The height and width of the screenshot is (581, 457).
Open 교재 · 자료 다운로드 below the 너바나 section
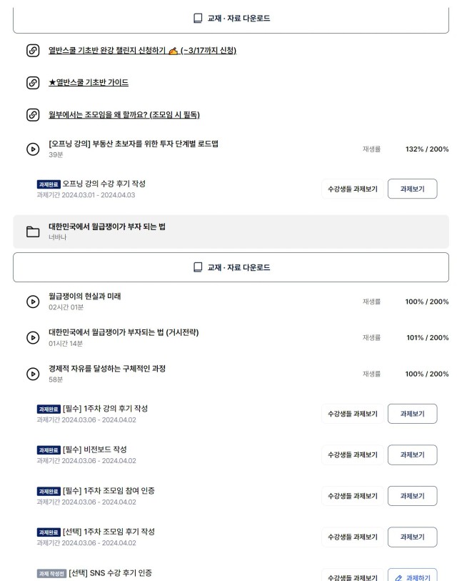(x=231, y=267)
